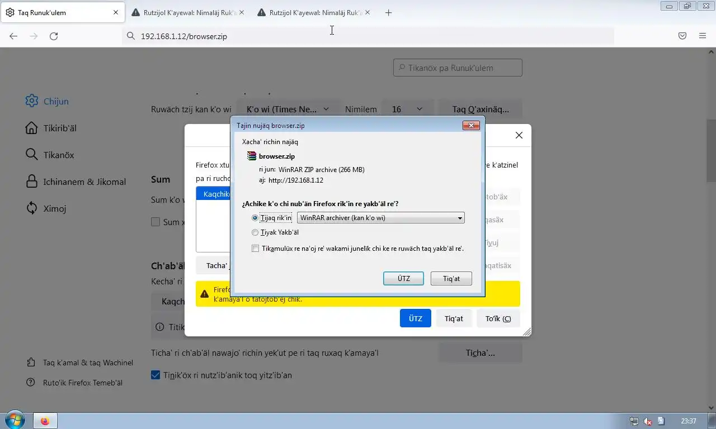The image size is (716, 429).
Task: Click the info icon beside Titik
Action: point(160,327)
